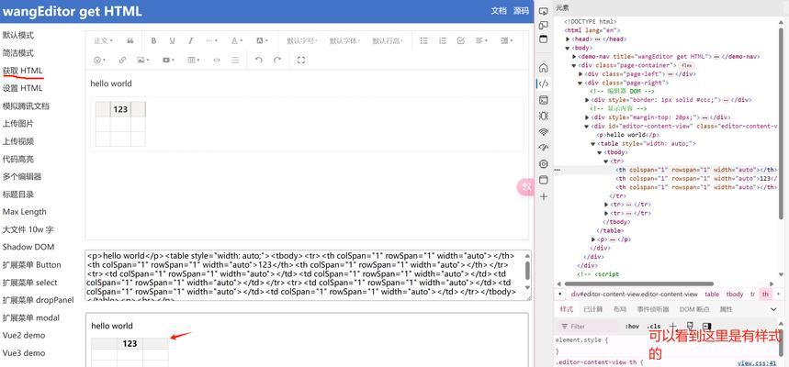This screenshot has height=367, width=789.
Task: Switch to 布局 layout tab
Action: [620, 309]
